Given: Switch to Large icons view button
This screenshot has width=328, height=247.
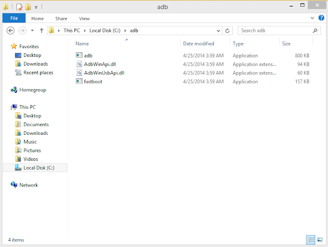Looking at the screenshot, I should click(320, 240).
